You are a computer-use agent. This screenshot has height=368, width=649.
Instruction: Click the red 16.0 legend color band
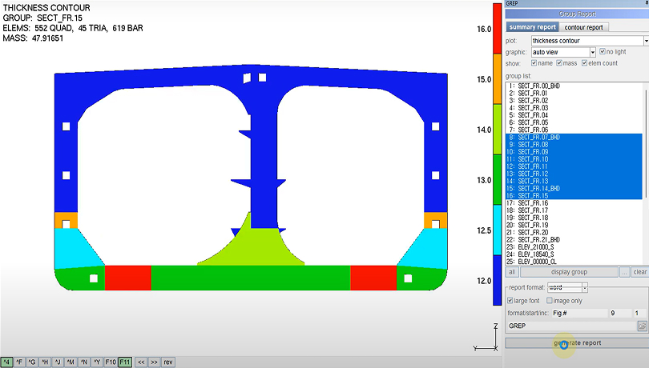(497, 29)
